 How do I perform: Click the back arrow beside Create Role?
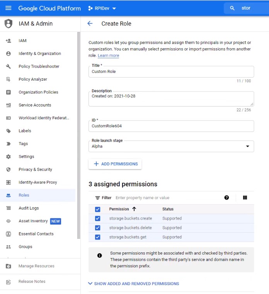[x=90, y=24]
